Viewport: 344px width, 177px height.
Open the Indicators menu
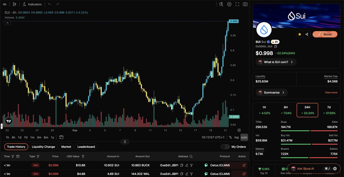coord(32,4)
